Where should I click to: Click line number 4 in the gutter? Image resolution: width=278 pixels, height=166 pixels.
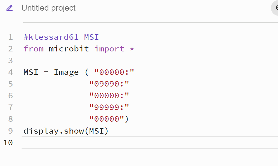10,72
